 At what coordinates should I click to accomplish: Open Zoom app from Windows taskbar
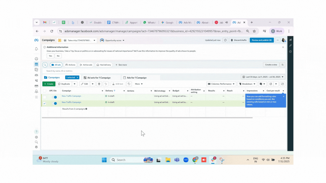(x=186, y=160)
